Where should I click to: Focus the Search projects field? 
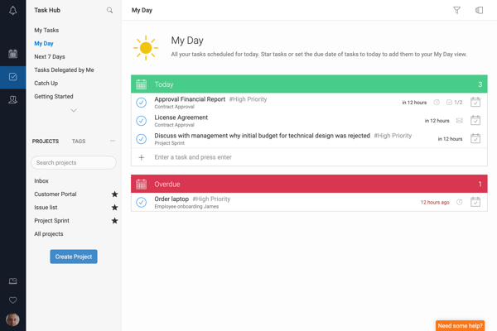coord(74,162)
